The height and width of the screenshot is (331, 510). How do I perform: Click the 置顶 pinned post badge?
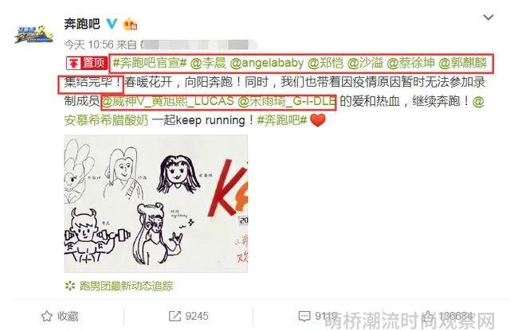point(87,63)
